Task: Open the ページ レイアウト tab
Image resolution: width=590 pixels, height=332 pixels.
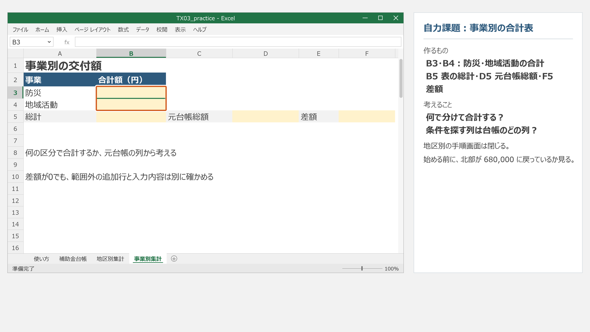Action: coord(92,30)
